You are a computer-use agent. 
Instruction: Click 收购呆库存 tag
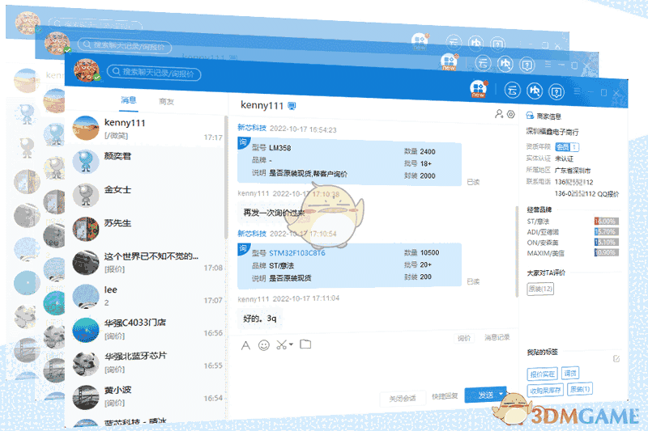(545, 391)
